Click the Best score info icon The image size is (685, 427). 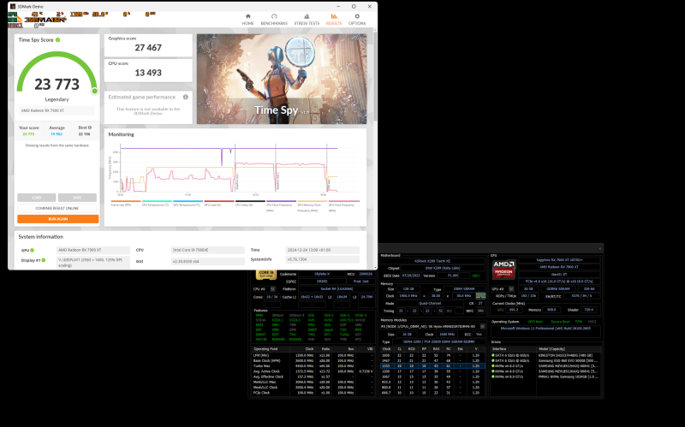[90, 128]
